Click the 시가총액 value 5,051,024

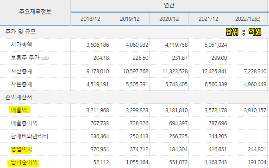pos(216,45)
